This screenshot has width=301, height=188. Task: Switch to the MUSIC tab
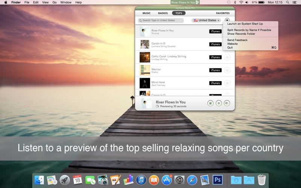tap(146, 13)
